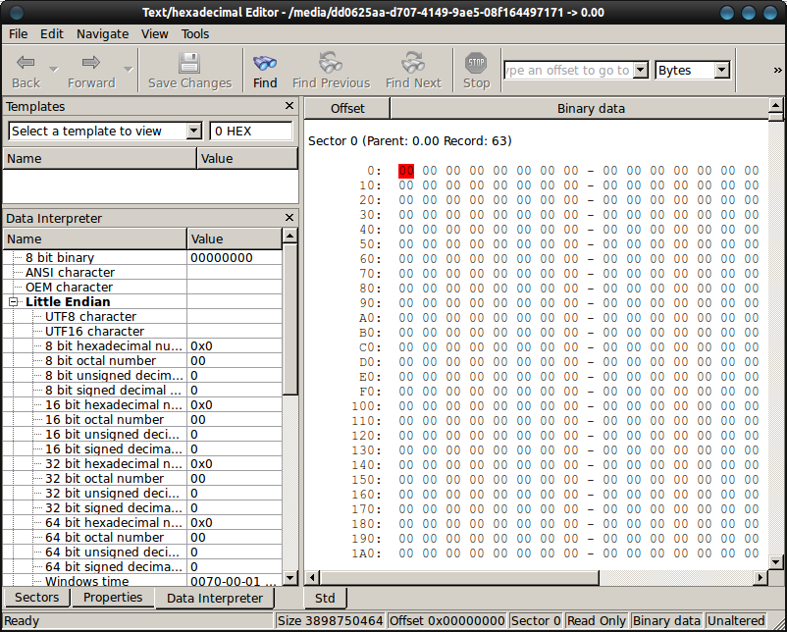Select the UTF8 character row

point(142,316)
